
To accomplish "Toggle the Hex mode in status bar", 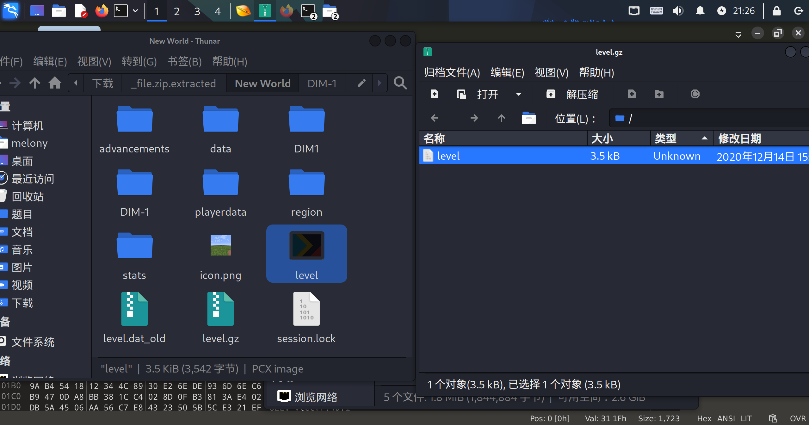I will click(704, 418).
